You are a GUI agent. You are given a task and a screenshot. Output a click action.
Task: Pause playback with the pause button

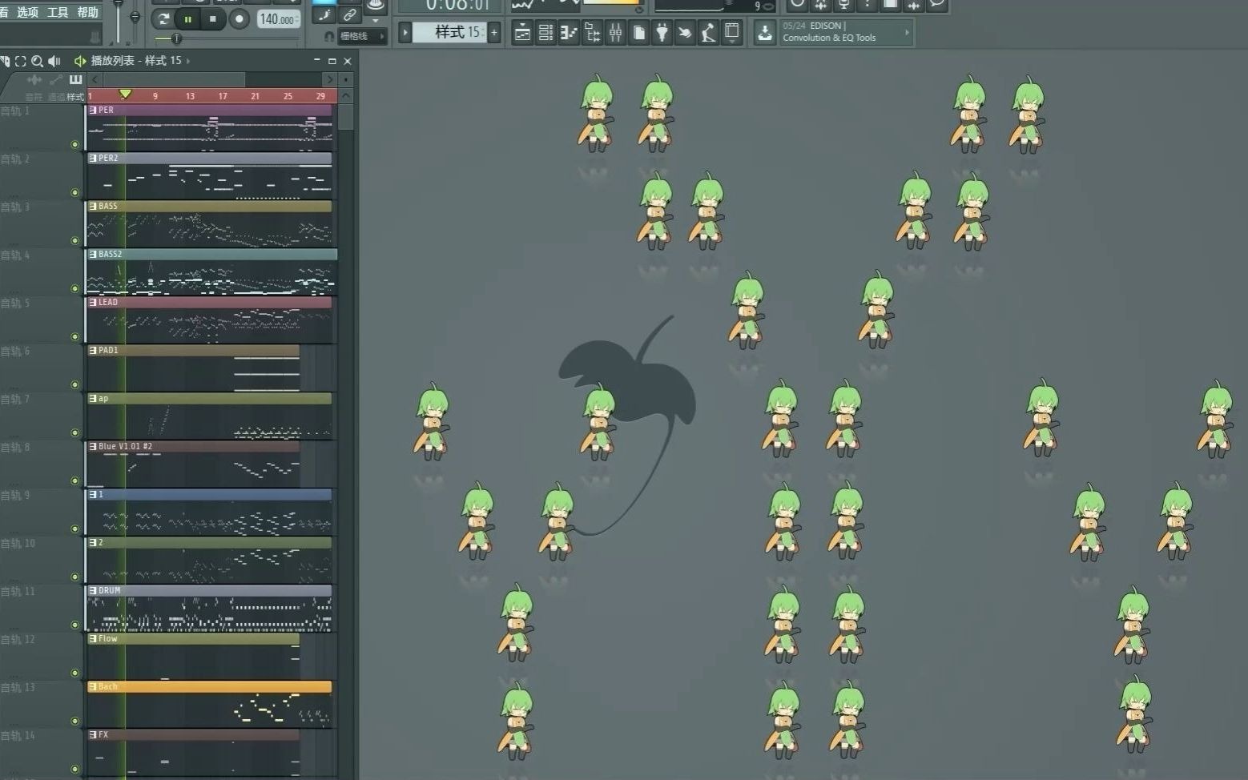coord(188,18)
